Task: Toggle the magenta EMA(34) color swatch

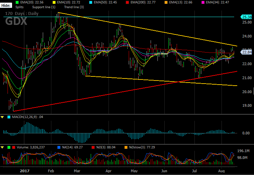Action: tap(203, 2)
